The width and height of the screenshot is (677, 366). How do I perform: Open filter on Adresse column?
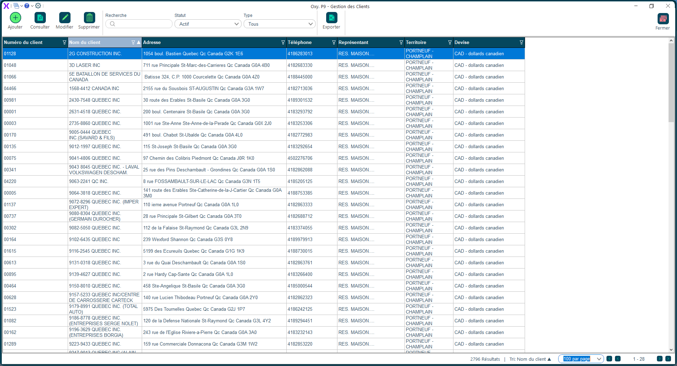(x=283, y=42)
